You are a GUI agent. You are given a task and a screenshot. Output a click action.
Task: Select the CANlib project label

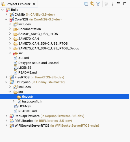(20, 14)
